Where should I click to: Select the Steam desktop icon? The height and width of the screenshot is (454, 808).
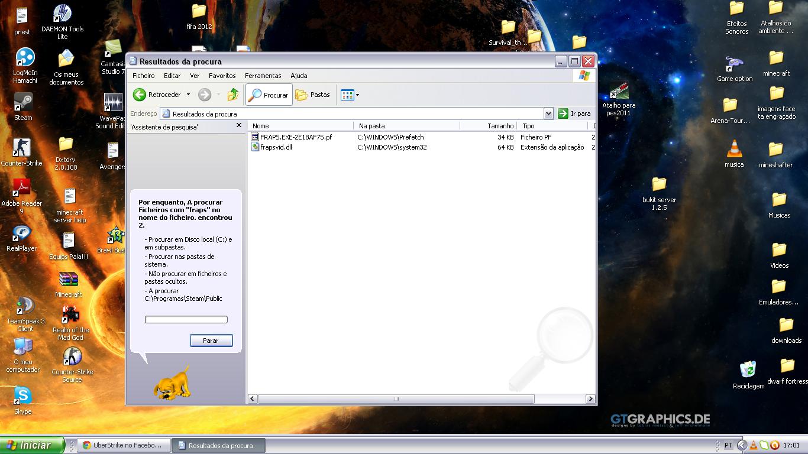click(x=23, y=105)
